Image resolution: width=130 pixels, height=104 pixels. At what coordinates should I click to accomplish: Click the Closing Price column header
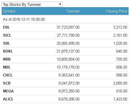click(x=116, y=11)
